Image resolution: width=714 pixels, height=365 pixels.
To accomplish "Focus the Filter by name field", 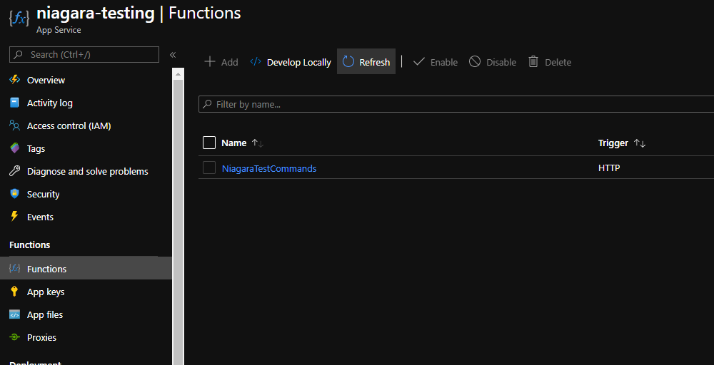I will point(457,104).
